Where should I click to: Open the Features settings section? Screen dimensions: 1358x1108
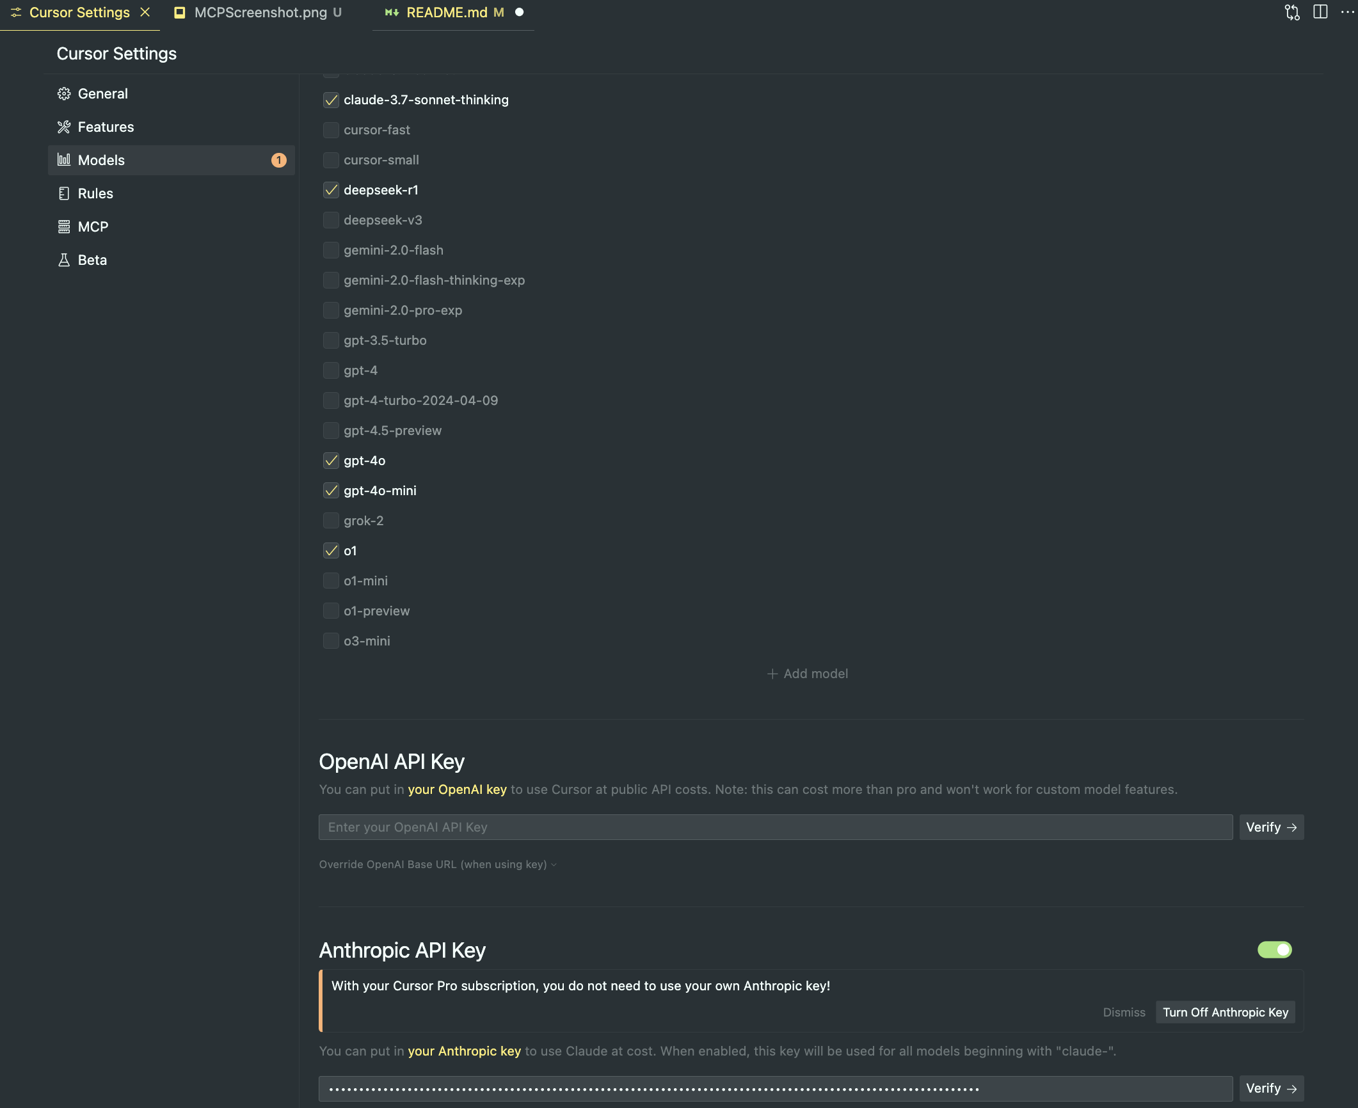pyautogui.click(x=172, y=127)
